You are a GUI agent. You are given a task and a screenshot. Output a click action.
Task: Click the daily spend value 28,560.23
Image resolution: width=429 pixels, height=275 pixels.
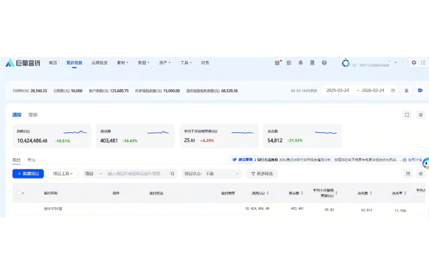[x=38, y=91]
